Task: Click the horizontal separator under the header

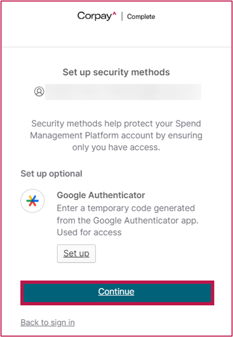Action: tap(116, 47)
